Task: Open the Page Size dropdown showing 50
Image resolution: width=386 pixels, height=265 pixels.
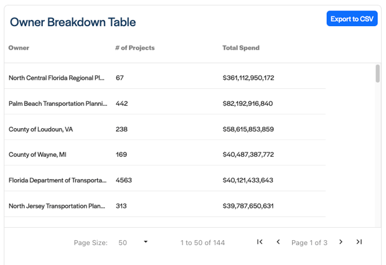Action: pyautogui.click(x=133, y=243)
